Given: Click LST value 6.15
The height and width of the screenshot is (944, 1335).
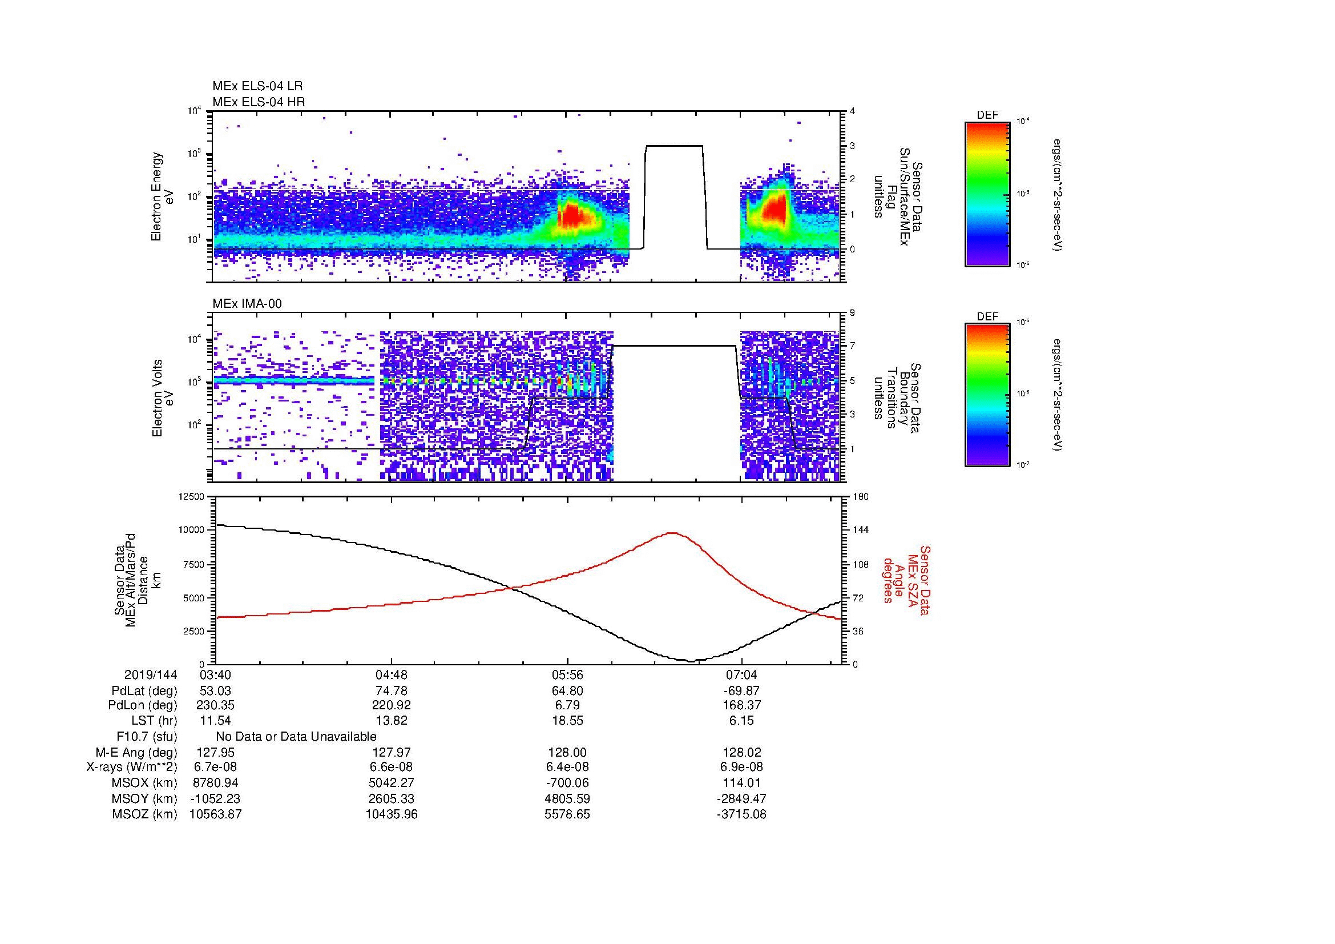Looking at the screenshot, I should 741,721.
